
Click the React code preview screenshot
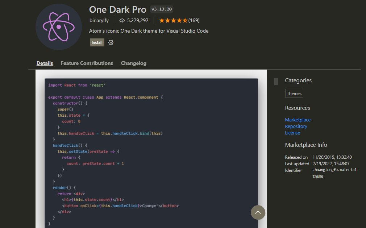(151, 149)
